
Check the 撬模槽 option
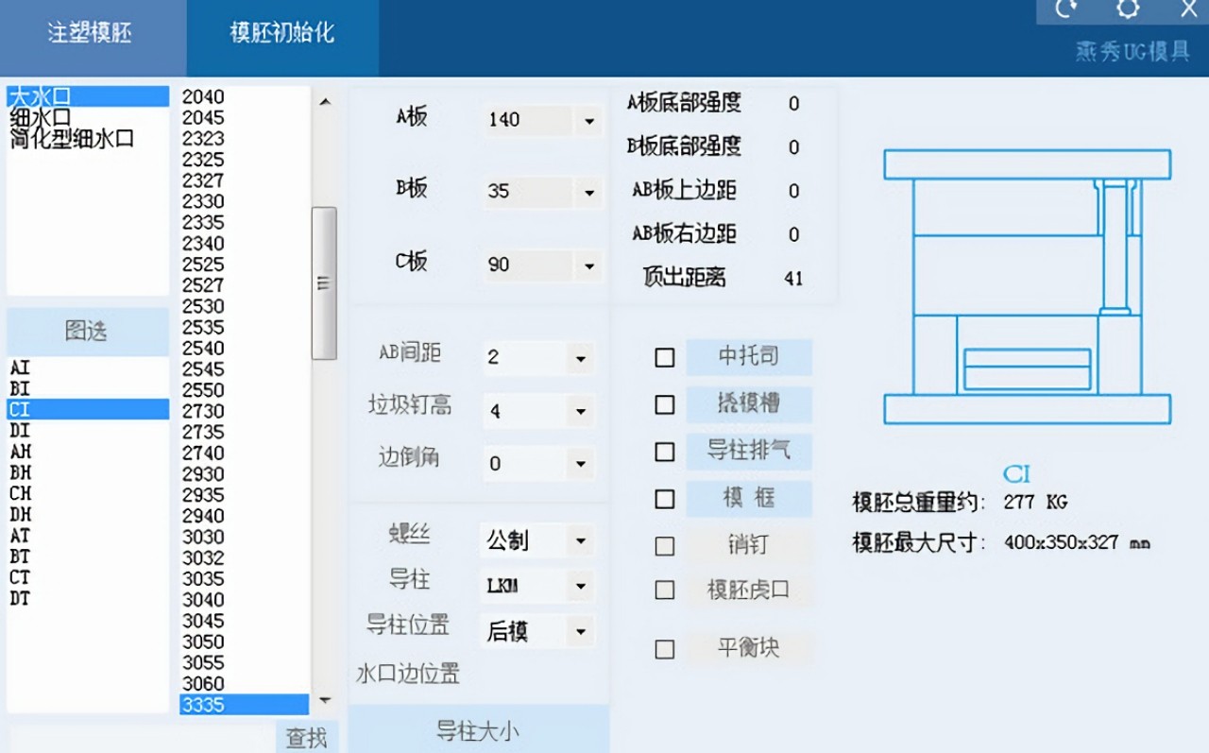coord(664,404)
